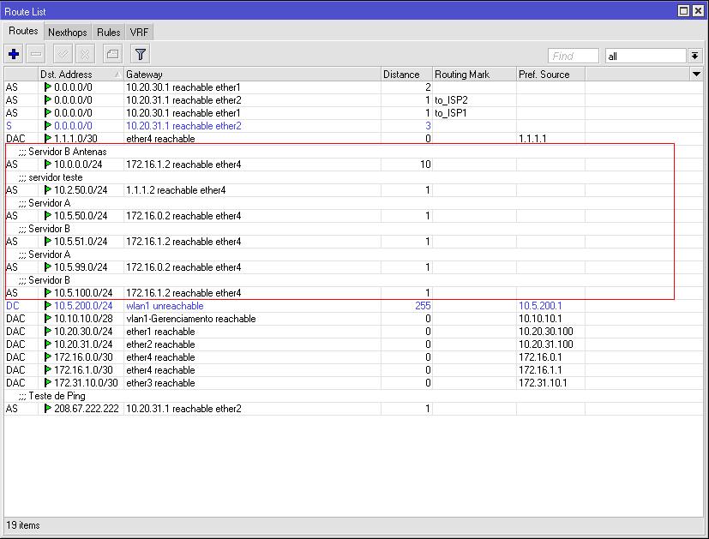Image resolution: width=709 pixels, height=539 pixels.
Task: Click gateway '1.1.1.2 reachable ether4'
Action: pos(176,190)
